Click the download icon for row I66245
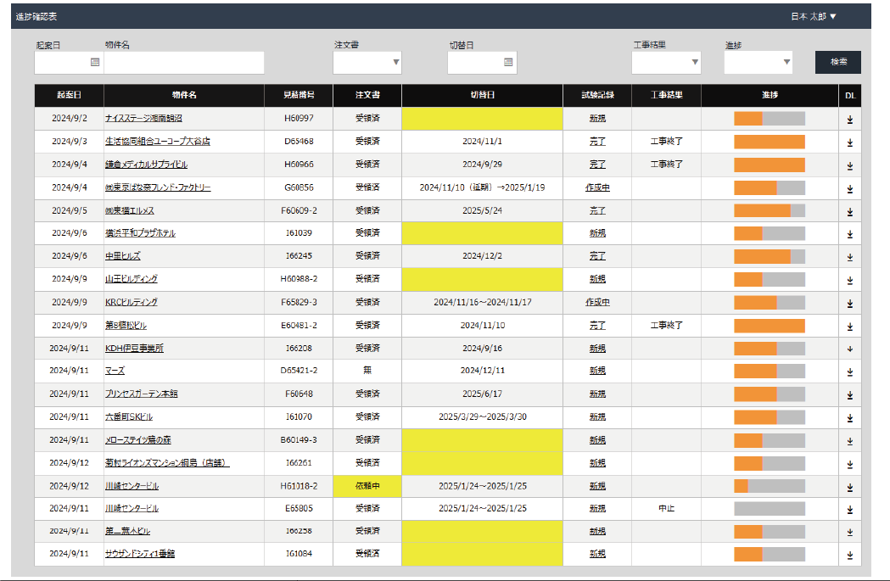Viewport: 890px width, 581px height. click(849, 257)
